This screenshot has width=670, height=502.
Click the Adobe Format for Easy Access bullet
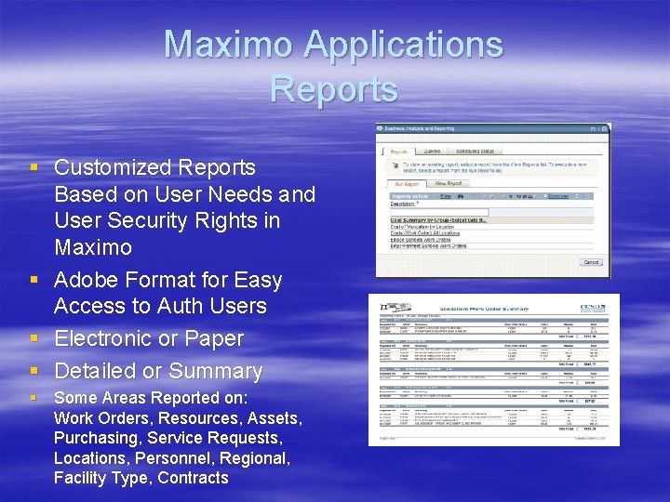pyautogui.click(x=167, y=293)
